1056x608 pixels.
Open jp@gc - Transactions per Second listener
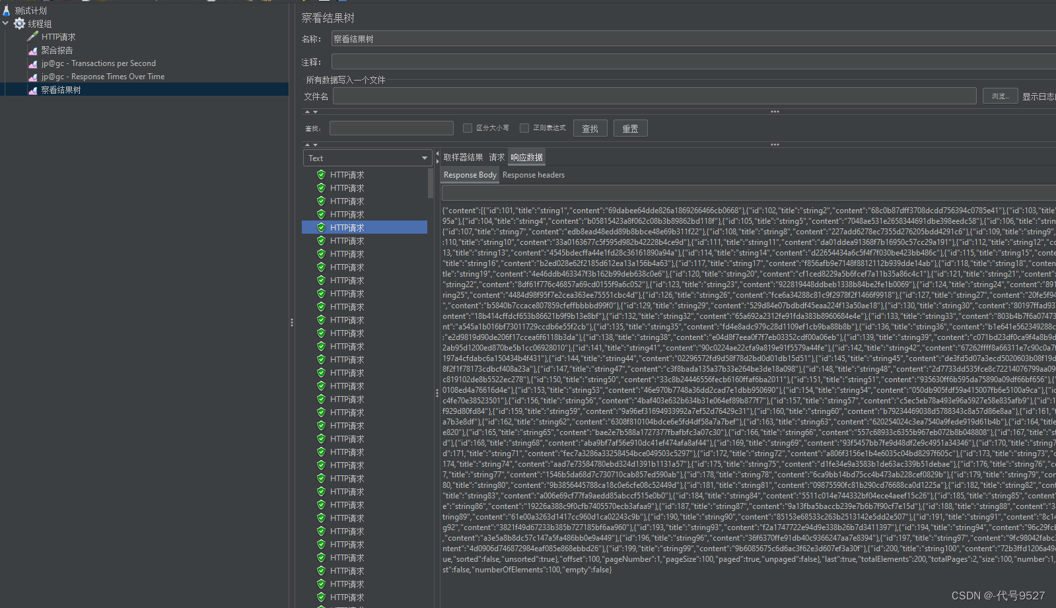(x=98, y=63)
